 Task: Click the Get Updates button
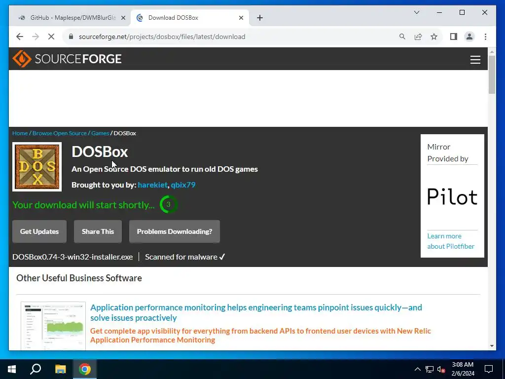click(39, 231)
